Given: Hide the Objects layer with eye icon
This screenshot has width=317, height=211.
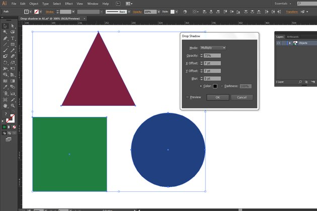Looking at the screenshot, I should (278, 43).
